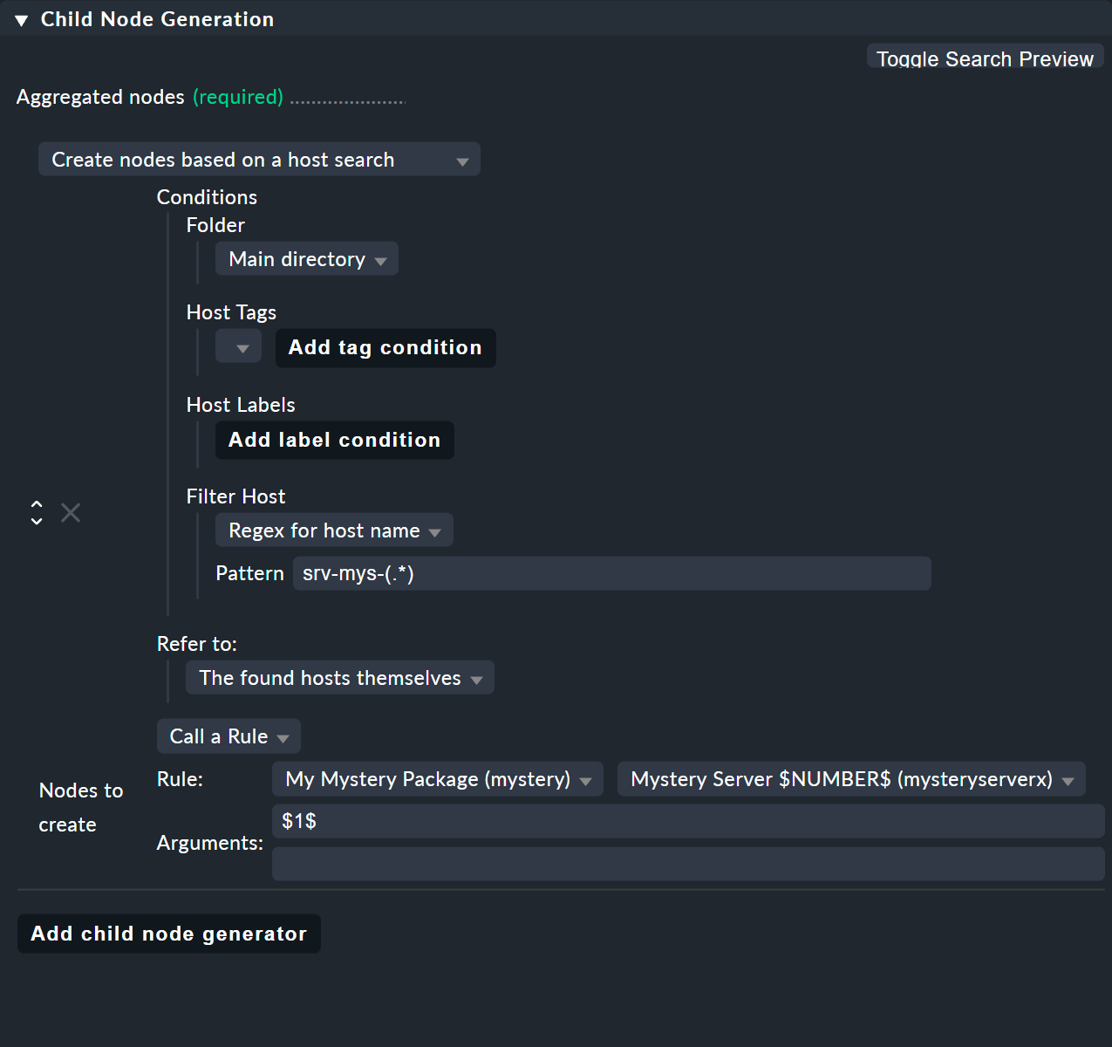Open the 'Mystery Server $NUMBER$' rule dropdown

pos(1068,779)
